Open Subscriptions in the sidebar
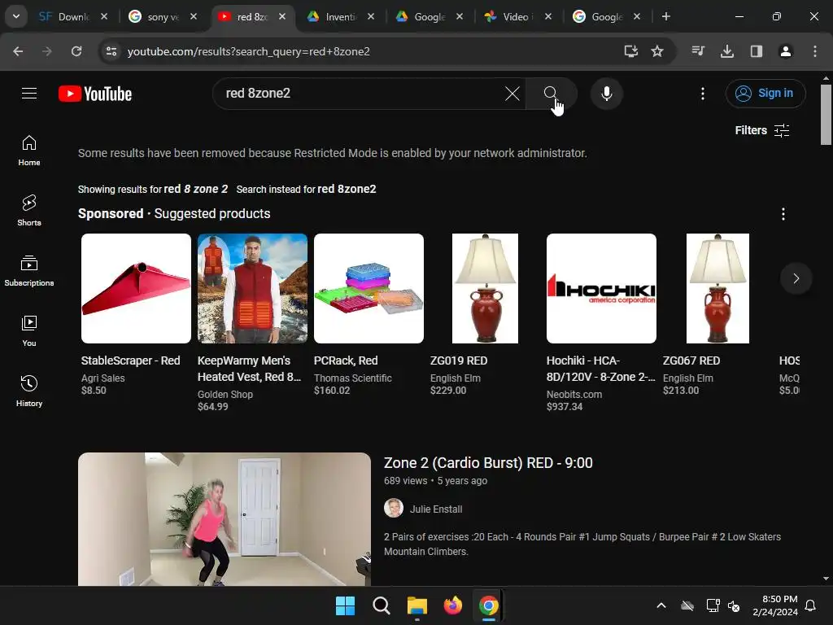Viewport: 833px width, 625px height. pyautogui.click(x=29, y=271)
